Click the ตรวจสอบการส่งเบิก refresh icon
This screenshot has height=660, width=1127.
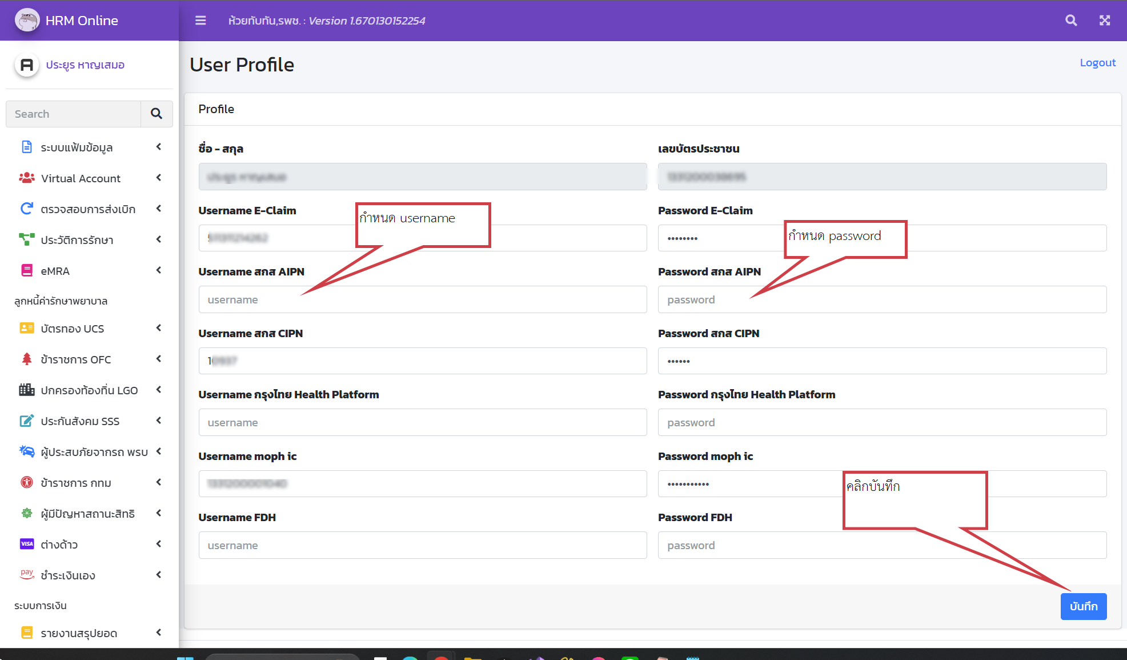pyautogui.click(x=26, y=209)
